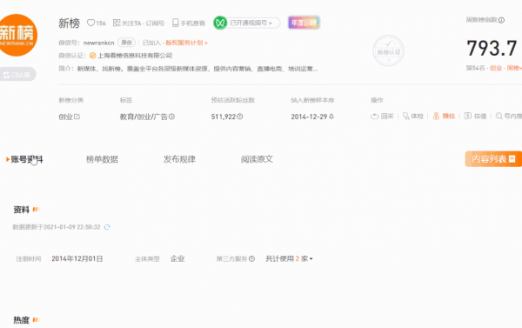
Task: Switch to the 榜单数据 tab
Action: pyautogui.click(x=102, y=159)
